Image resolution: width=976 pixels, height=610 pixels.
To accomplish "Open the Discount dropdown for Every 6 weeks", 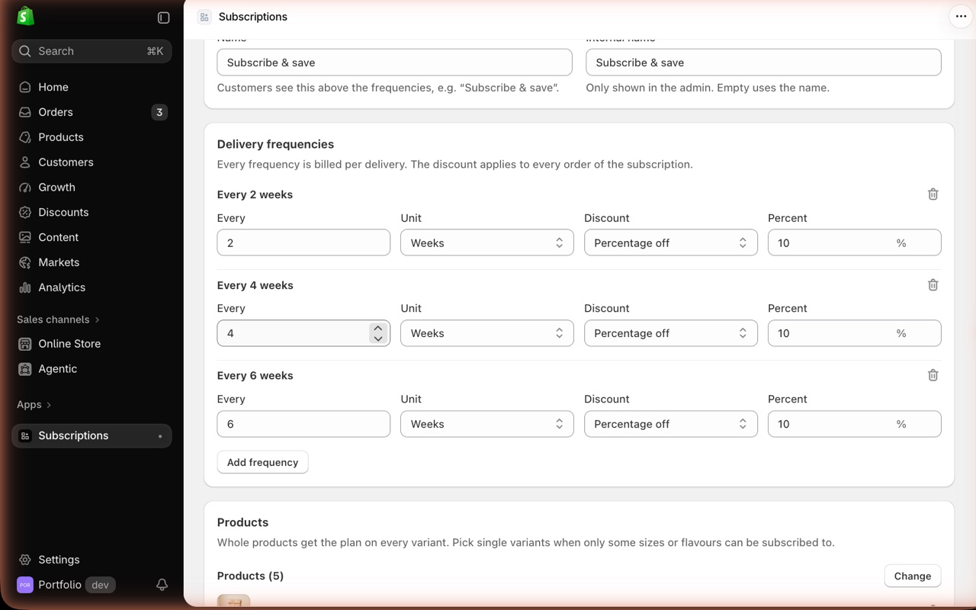I will click(671, 424).
